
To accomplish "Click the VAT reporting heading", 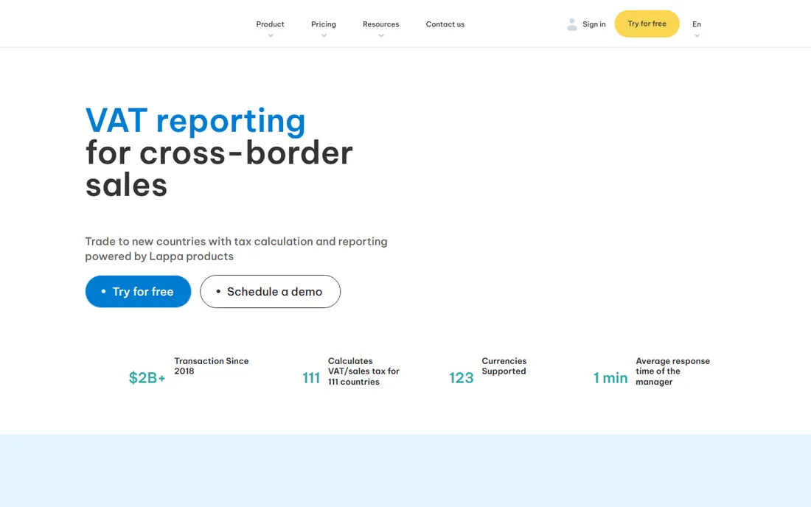I will (195, 121).
